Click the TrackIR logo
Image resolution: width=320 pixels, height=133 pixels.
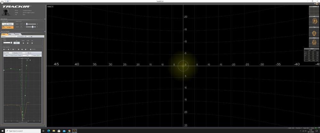pos(17,6)
